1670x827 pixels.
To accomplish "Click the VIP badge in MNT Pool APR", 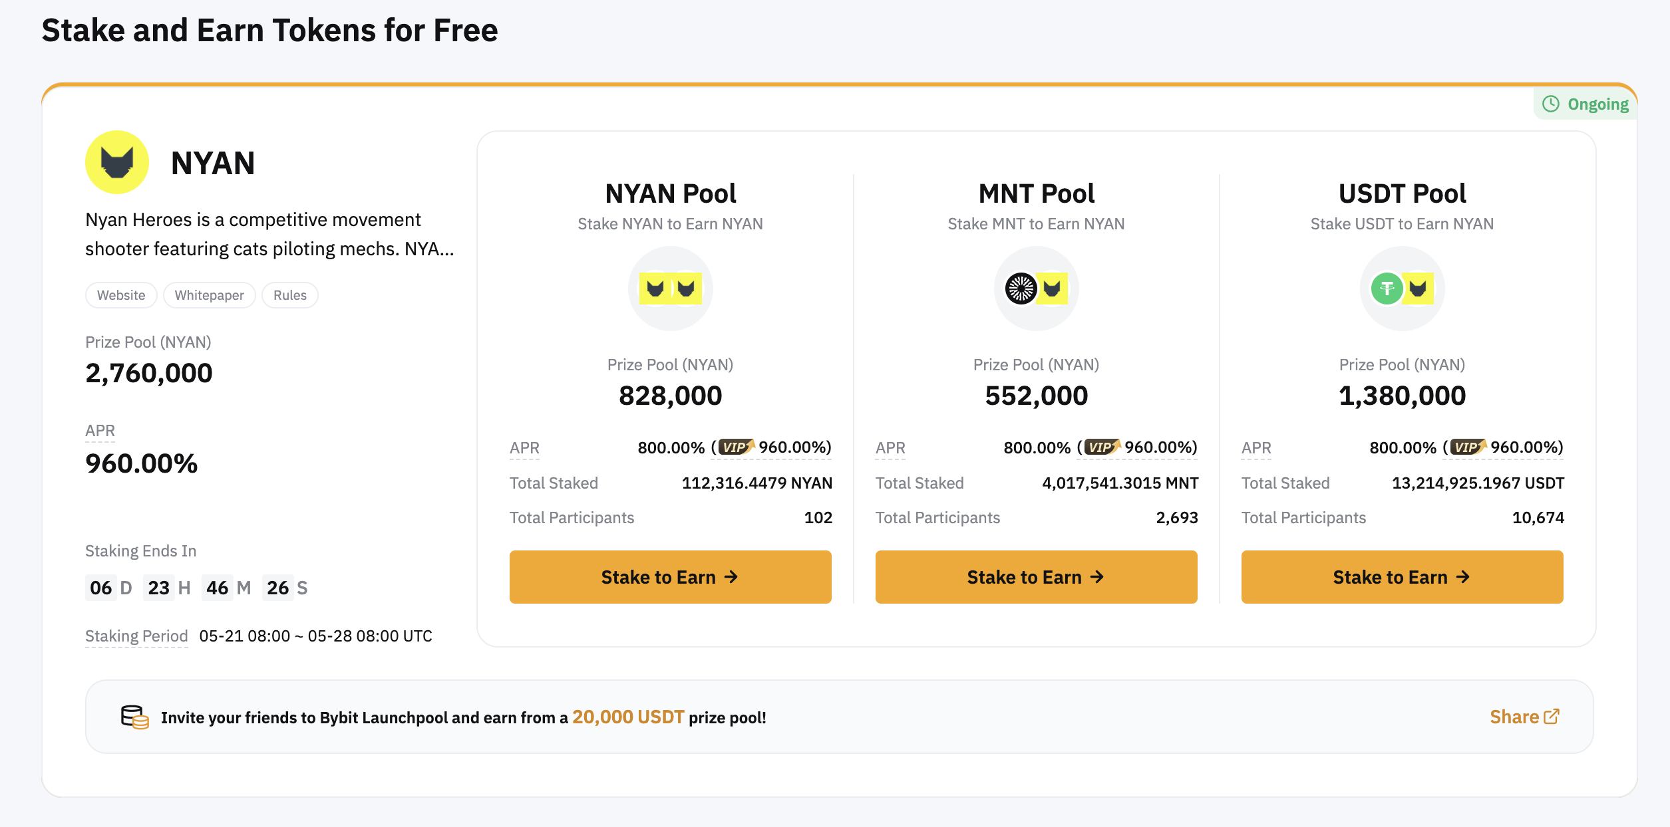I will click(x=1102, y=447).
